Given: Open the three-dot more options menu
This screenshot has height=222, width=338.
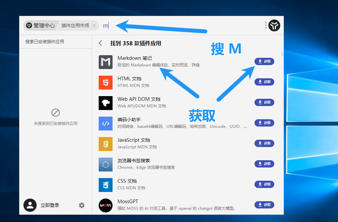Looking at the screenshot, I should (x=266, y=25).
